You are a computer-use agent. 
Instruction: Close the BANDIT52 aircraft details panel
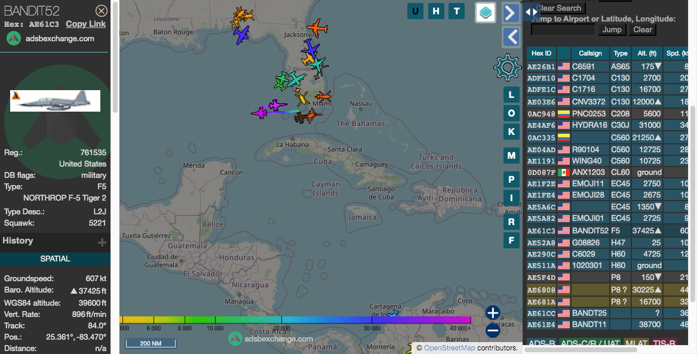click(102, 11)
